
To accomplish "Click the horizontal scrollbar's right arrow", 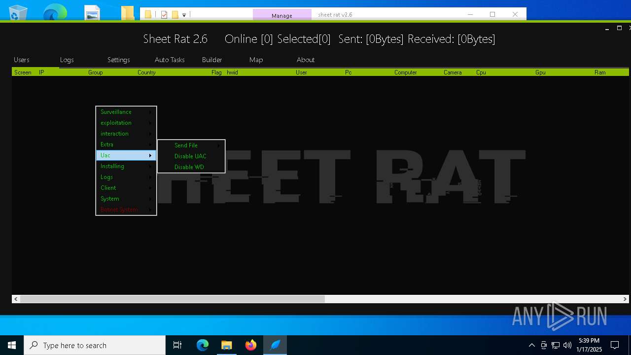I will (x=625, y=299).
